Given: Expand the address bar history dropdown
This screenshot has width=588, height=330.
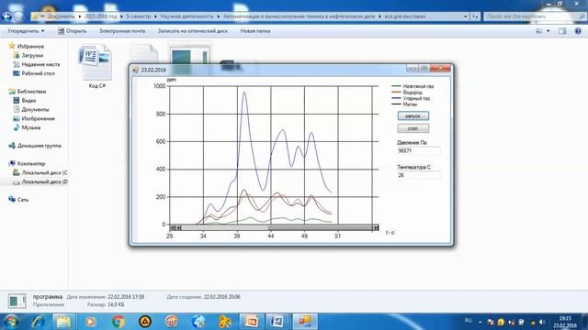Looking at the screenshot, I should pyautogui.click(x=466, y=16).
